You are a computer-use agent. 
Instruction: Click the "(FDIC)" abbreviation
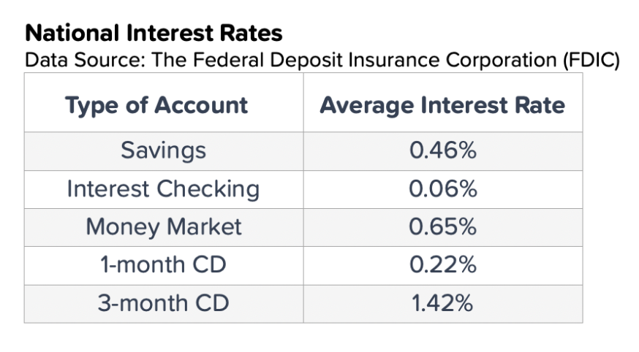click(x=591, y=59)
